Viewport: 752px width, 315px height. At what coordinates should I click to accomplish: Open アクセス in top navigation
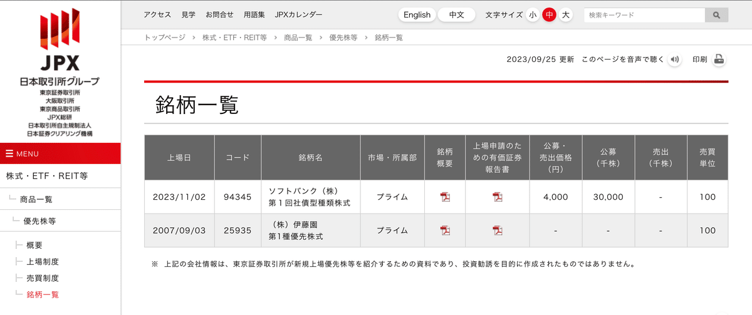pyautogui.click(x=157, y=15)
